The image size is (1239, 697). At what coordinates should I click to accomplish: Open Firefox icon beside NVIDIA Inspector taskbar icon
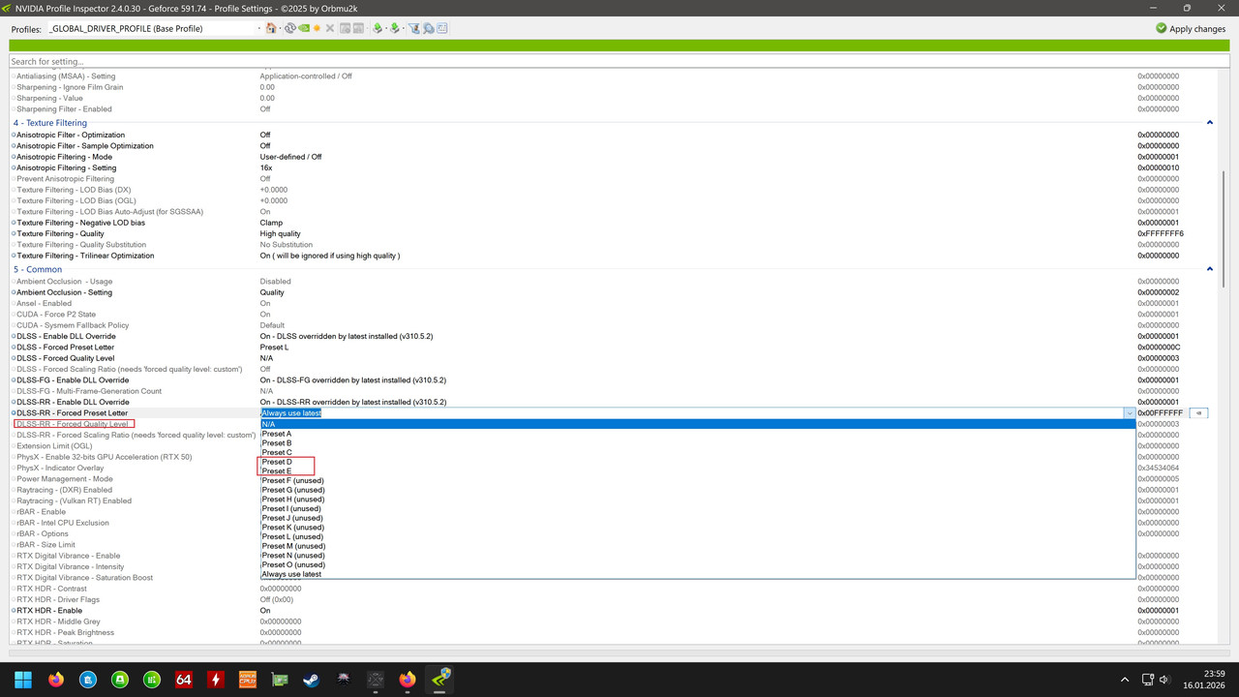pyautogui.click(x=408, y=680)
